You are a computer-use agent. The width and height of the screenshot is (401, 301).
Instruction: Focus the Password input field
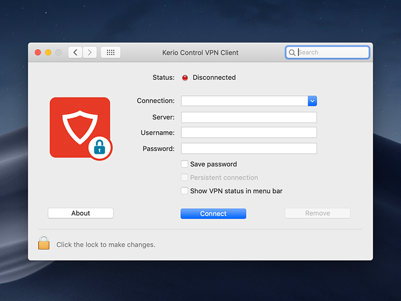[x=249, y=148]
